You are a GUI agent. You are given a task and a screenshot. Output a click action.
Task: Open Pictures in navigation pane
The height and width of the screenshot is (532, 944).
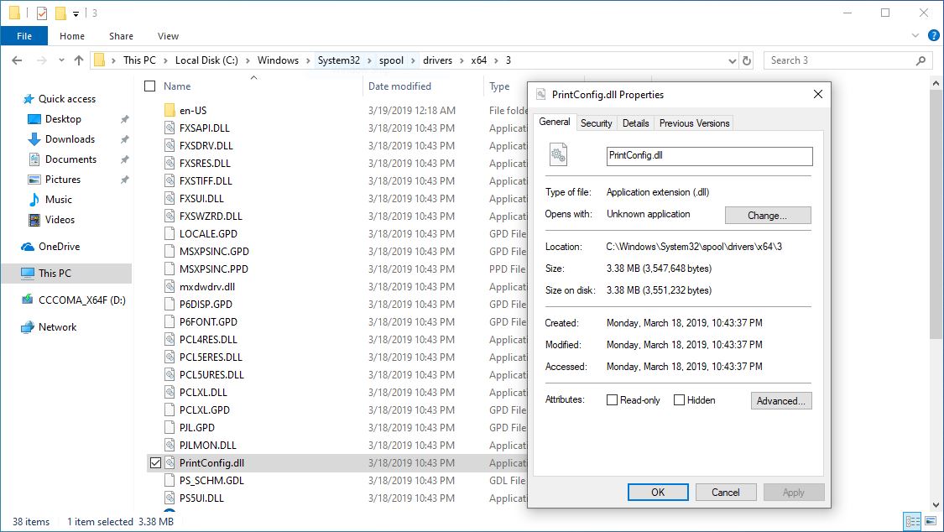[x=63, y=180]
